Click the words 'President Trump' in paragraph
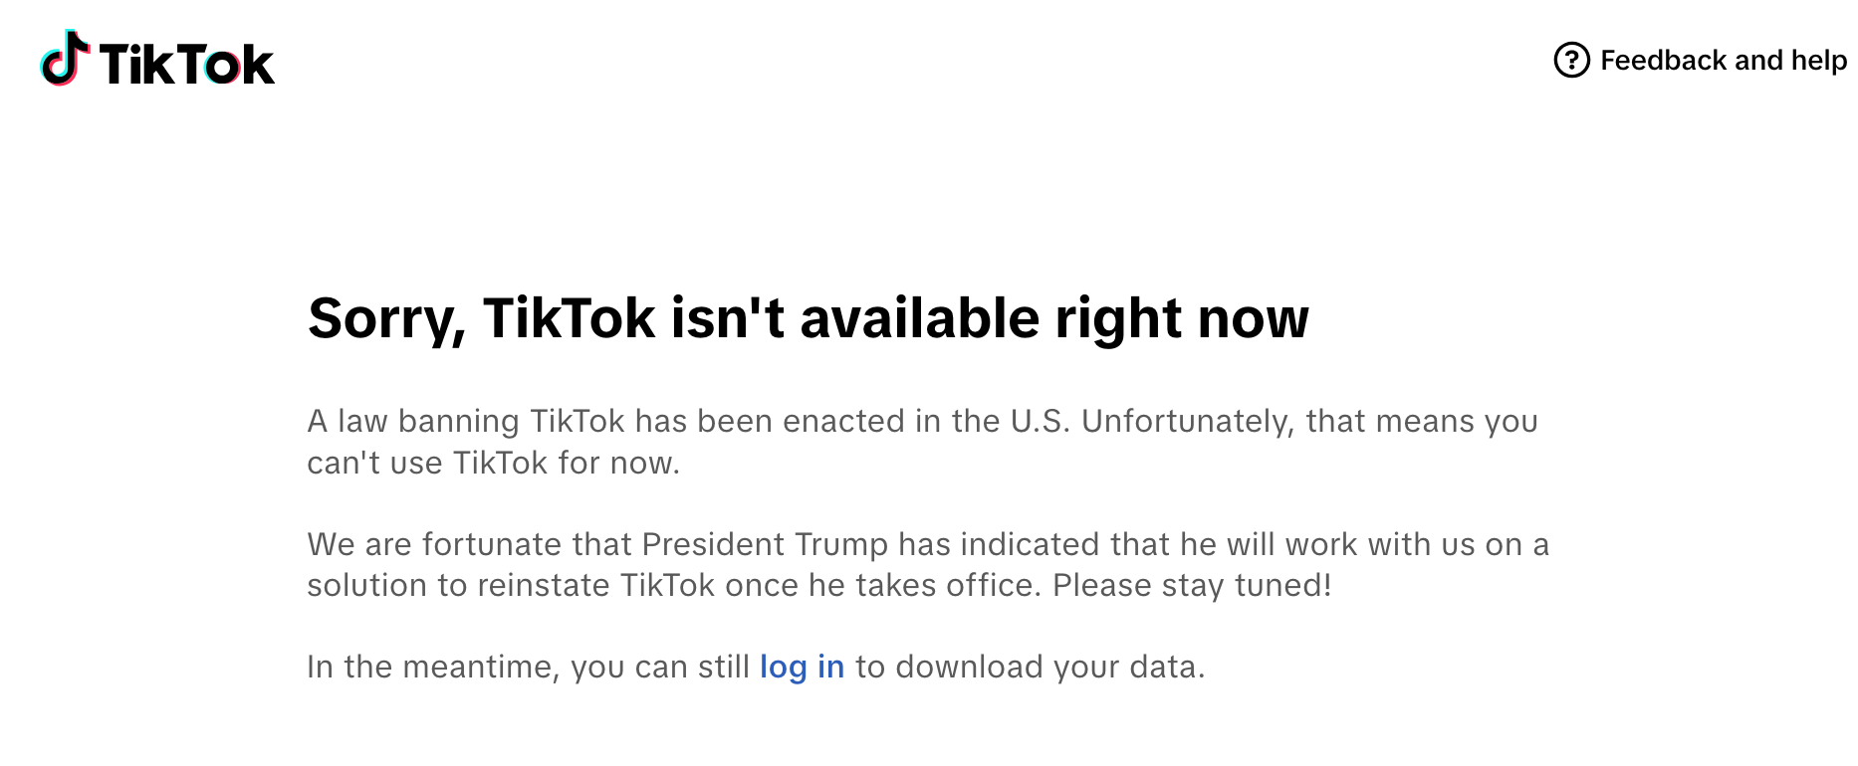The width and height of the screenshot is (1858, 766). point(765,544)
